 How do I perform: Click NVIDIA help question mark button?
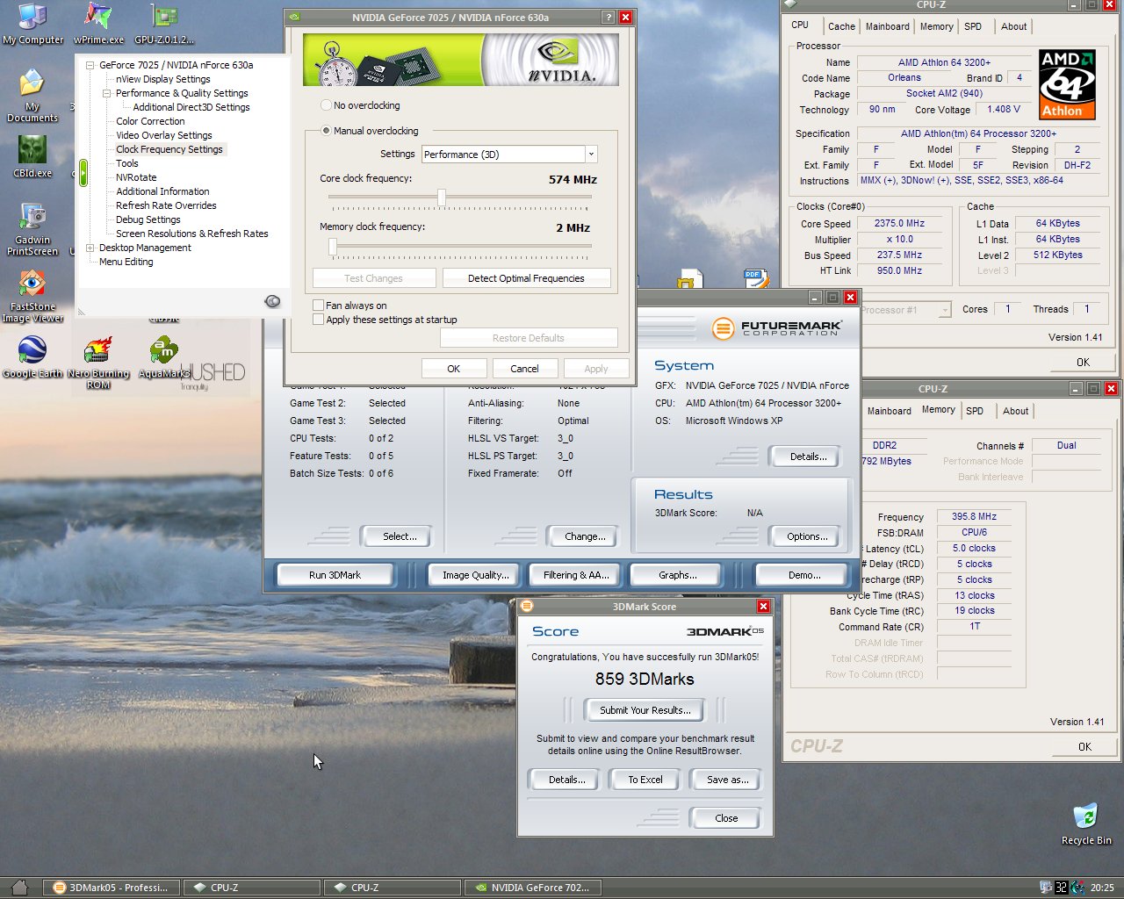pos(609,17)
